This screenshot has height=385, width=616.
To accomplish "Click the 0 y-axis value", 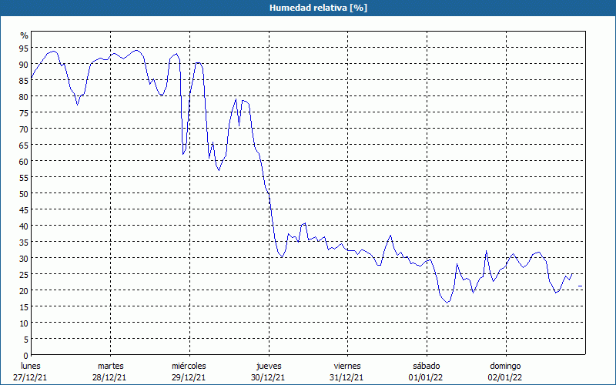I will tap(26, 356).
